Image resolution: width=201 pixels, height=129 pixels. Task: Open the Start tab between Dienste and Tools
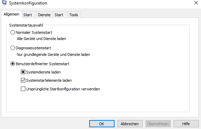pyautogui.click(x=59, y=15)
